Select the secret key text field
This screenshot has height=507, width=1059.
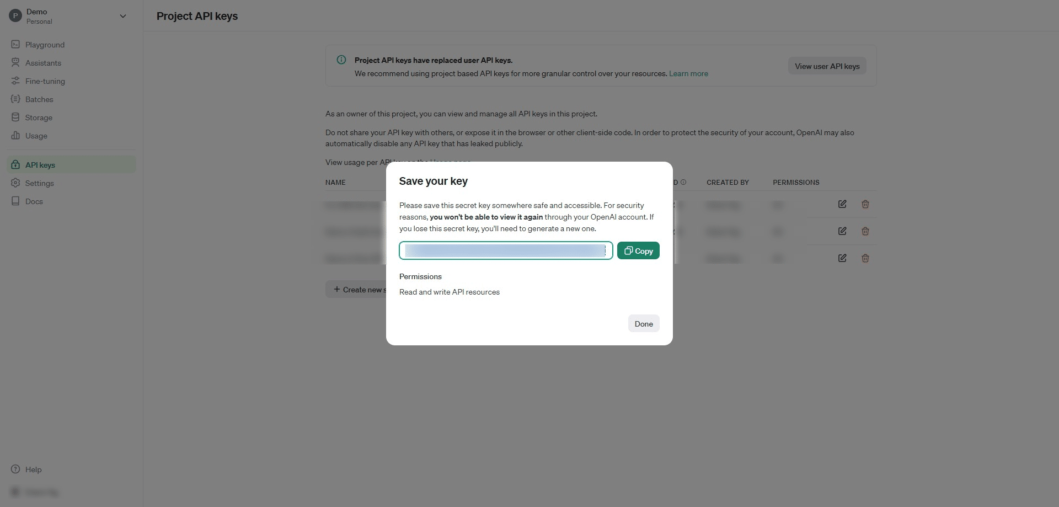coord(506,250)
